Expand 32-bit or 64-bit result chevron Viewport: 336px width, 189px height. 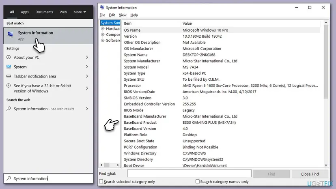point(87,88)
